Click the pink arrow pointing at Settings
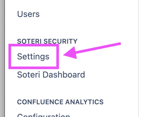 (92, 51)
